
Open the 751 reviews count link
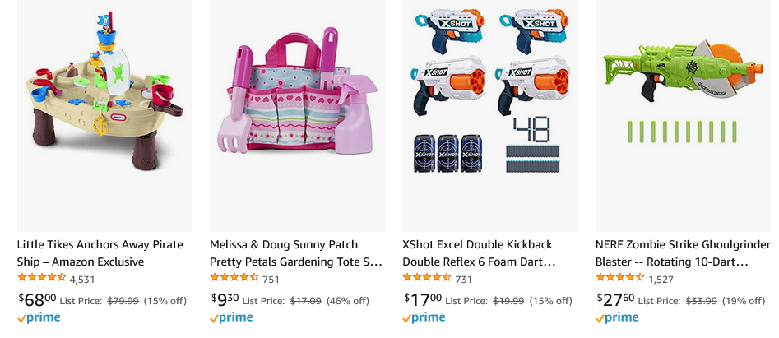271,280
